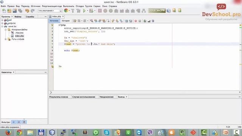The width and height of the screenshot is (242, 136).
Task: Click lightbulb hint on line 1
Action: coord(52,25)
